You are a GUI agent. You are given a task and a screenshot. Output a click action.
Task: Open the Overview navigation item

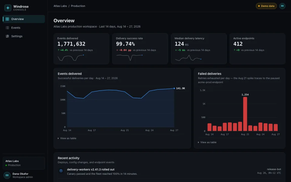point(24,19)
